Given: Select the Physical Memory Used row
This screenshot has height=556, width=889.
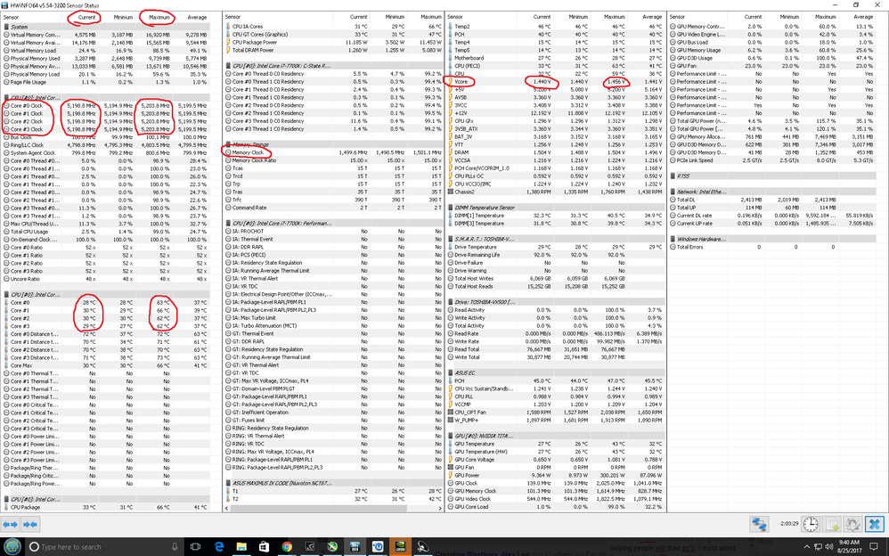Looking at the screenshot, I should pos(106,59).
